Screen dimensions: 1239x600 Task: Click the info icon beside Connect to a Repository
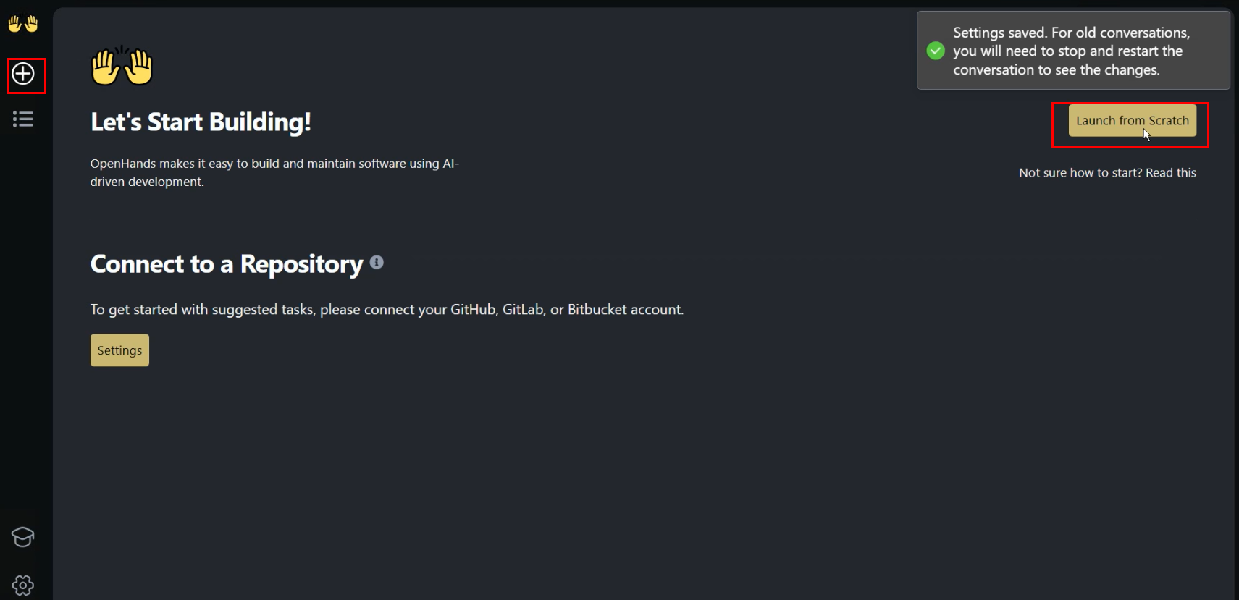pyautogui.click(x=377, y=263)
